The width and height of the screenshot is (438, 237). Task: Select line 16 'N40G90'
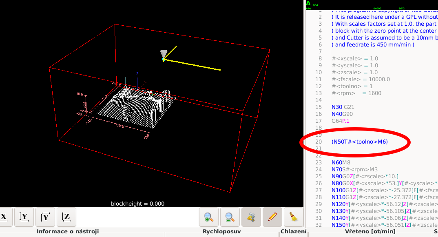[342, 114]
